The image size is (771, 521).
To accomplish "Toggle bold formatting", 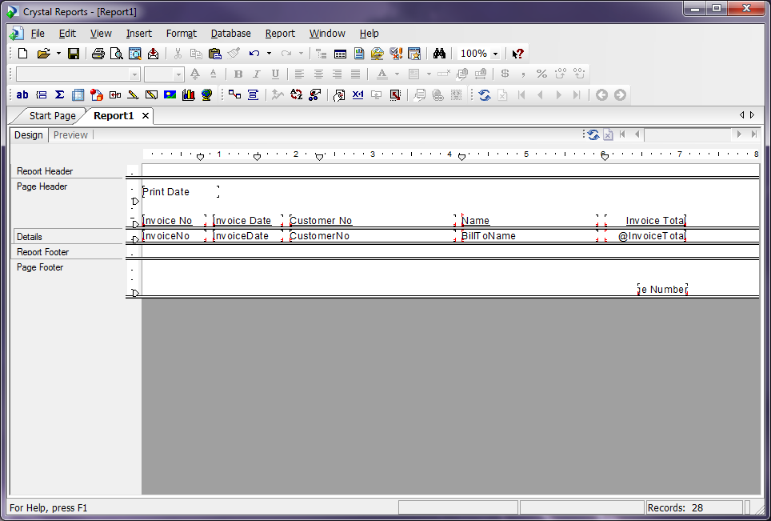I will [x=238, y=74].
